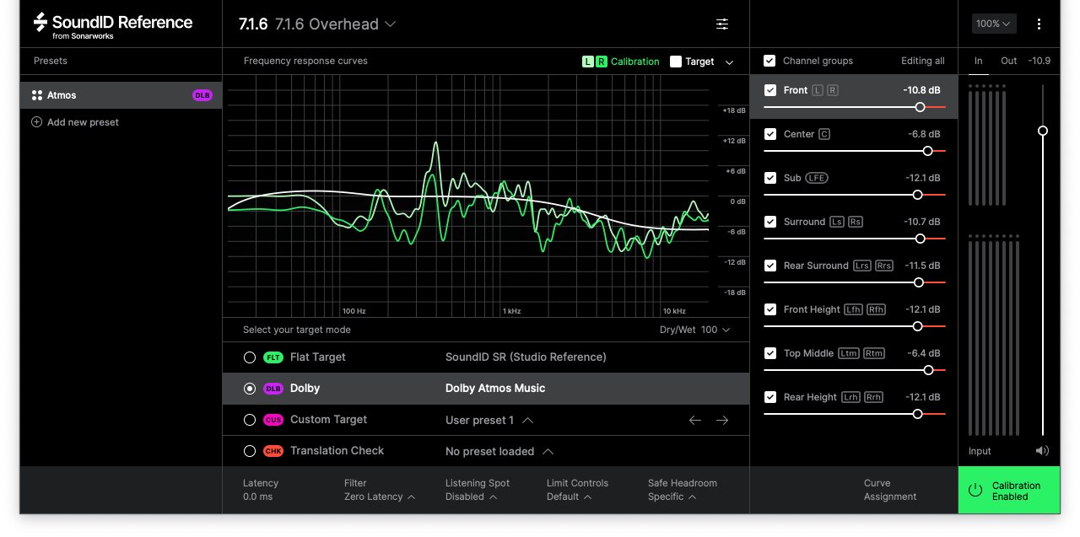Uncheck the Sub channel group
The image size is (1080, 537).
[770, 178]
